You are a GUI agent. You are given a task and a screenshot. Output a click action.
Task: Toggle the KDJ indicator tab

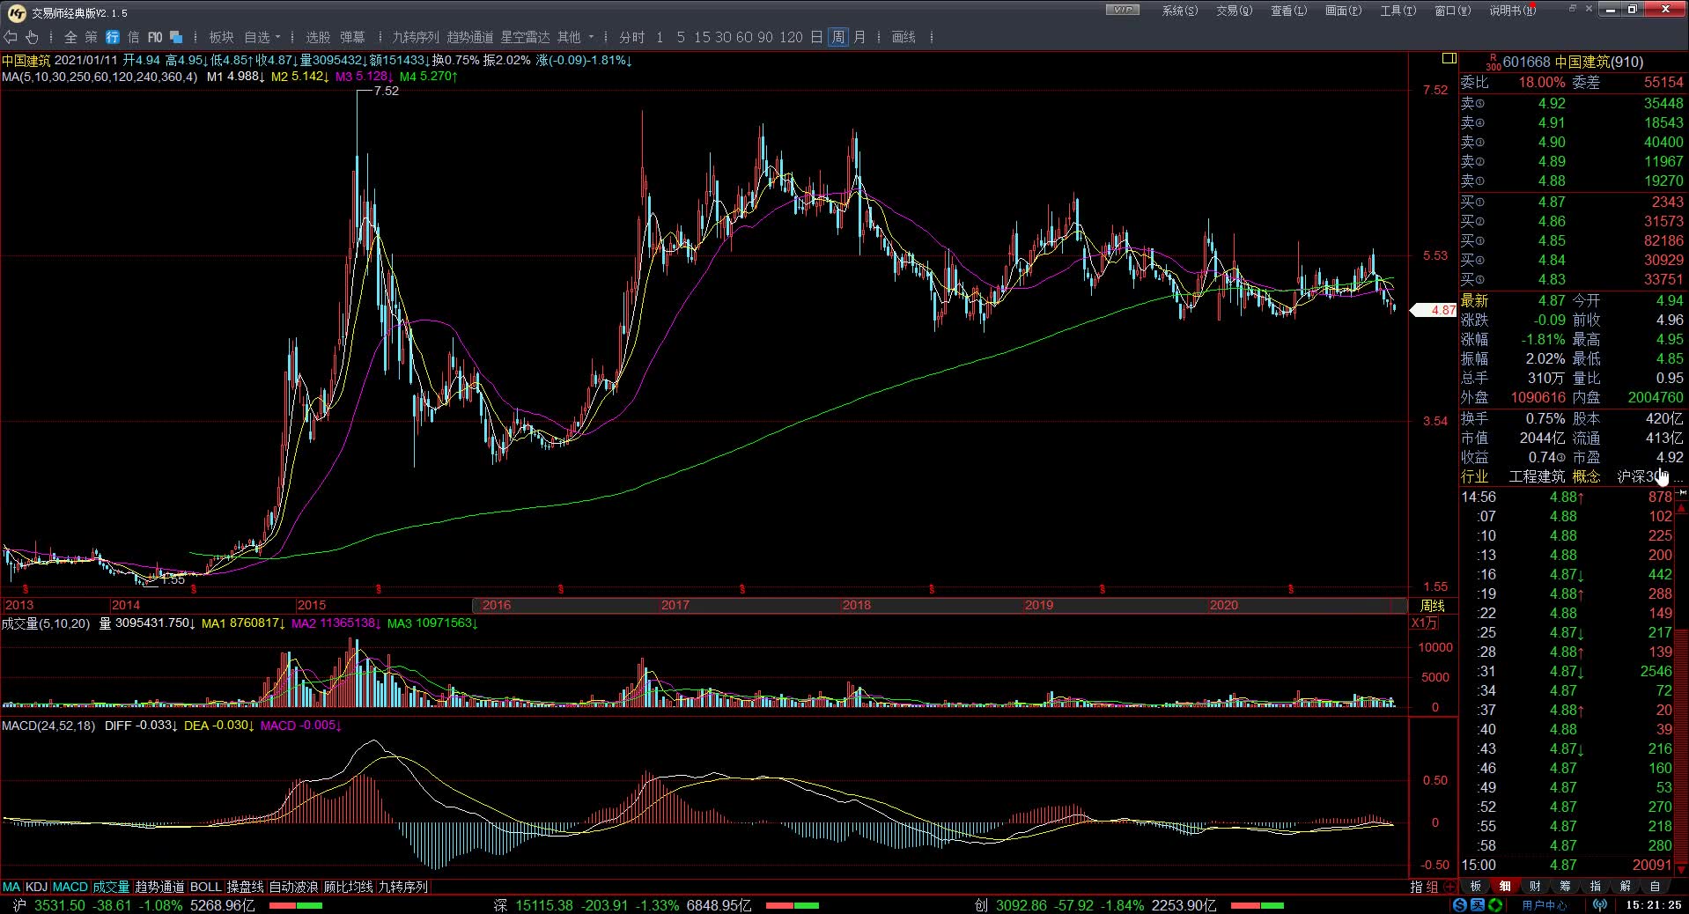click(x=36, y=887)
